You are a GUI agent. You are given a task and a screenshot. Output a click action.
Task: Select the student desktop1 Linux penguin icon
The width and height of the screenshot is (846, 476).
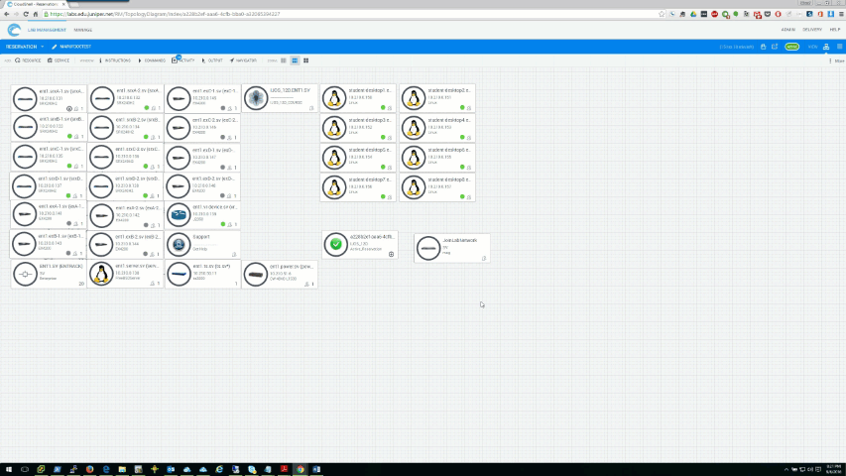tap(335, 97)
